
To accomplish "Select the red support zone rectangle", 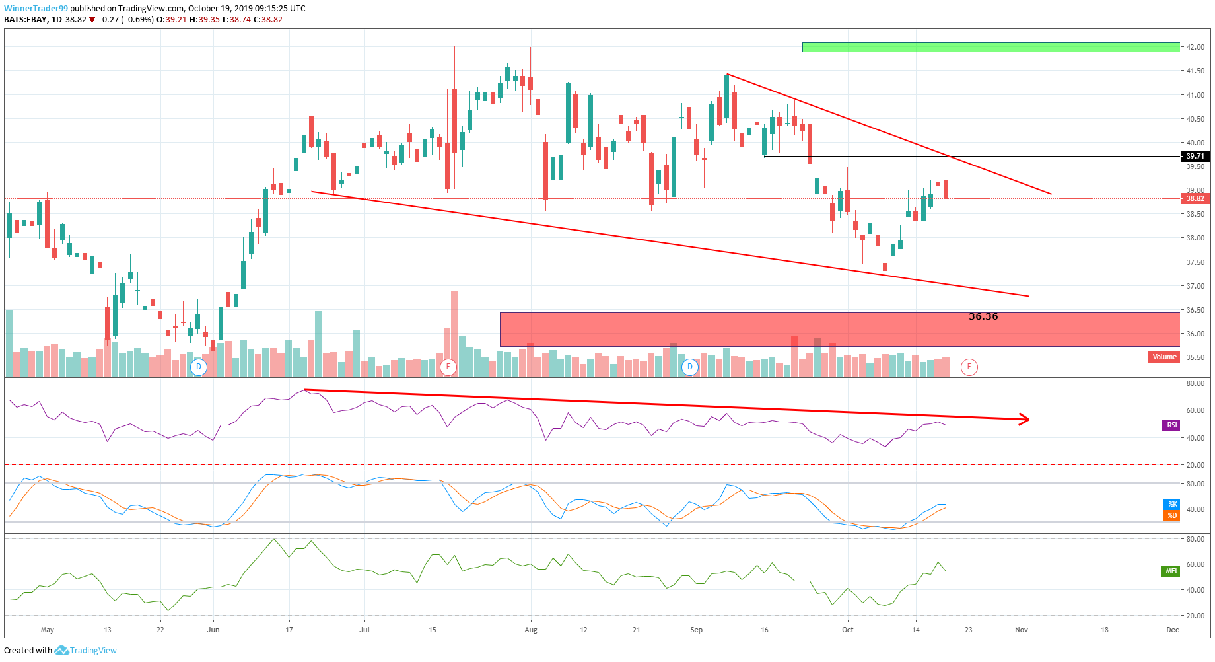I will (840, 329).
